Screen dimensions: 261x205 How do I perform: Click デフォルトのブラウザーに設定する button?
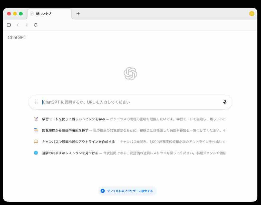[x=128, y=191]
